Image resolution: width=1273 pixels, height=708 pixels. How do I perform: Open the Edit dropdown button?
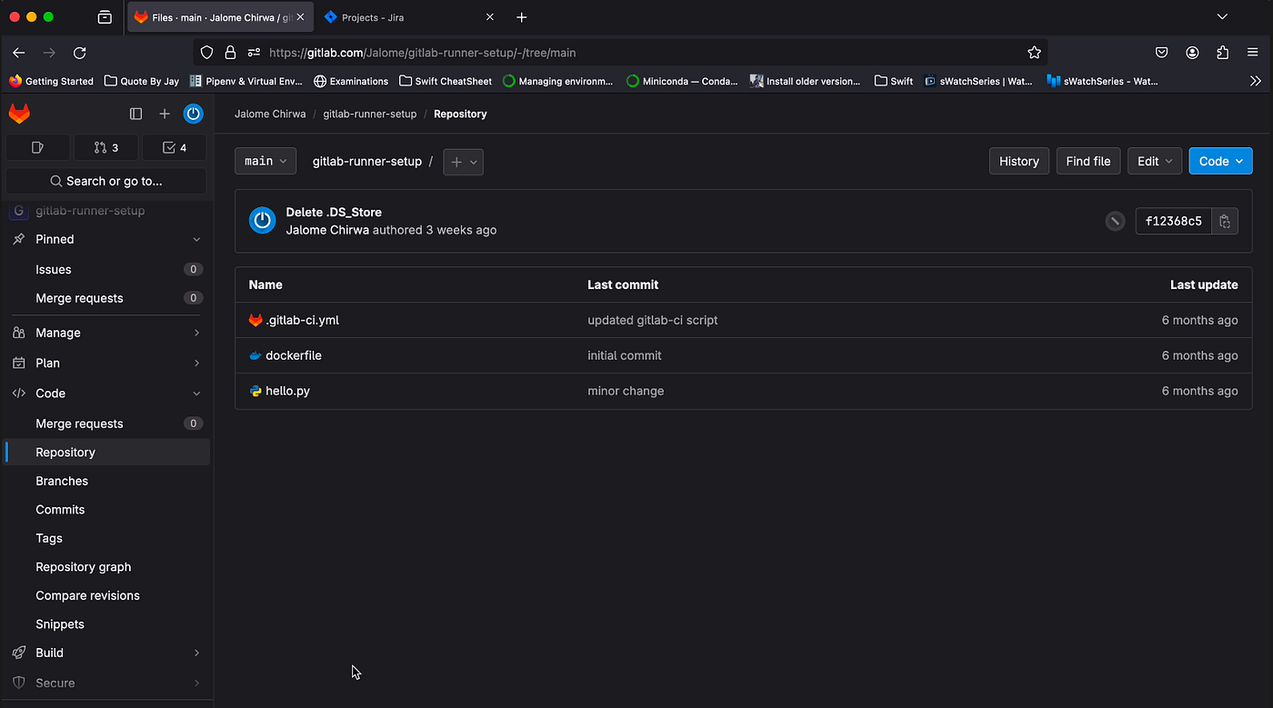click(x=1155, y=161)
